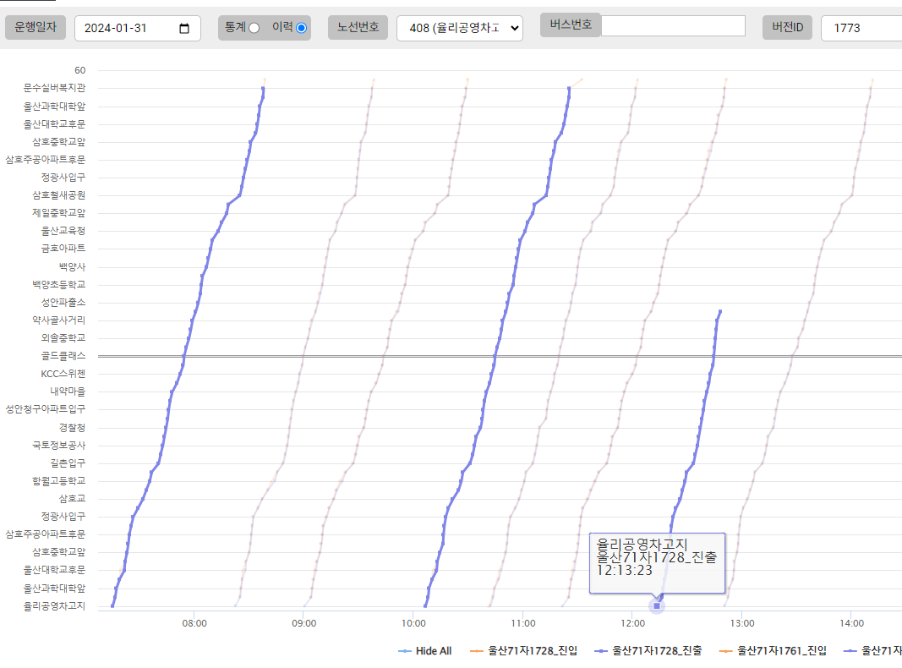Screen dimensions: 902x668
Task: Click the 버스번호 label button
Action: point(570,25)
